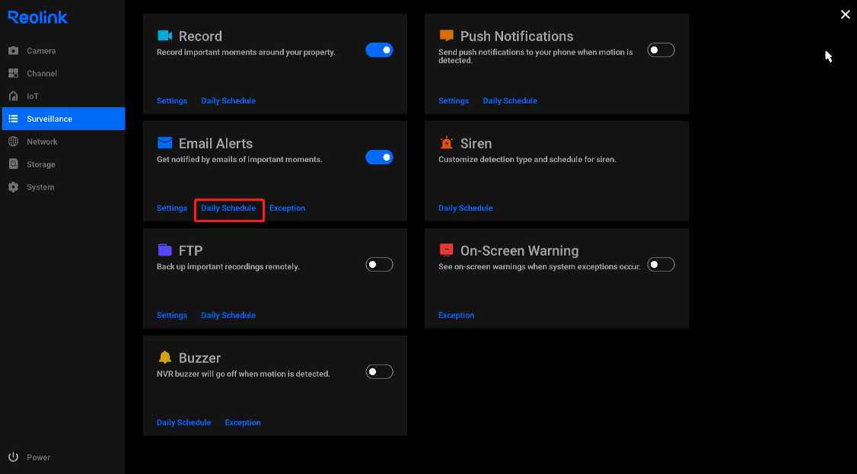Open the Buzzer Exception link

tap(243, 422)
